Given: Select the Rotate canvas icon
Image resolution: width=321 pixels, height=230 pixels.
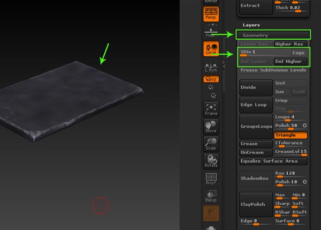Looking at the screenshot, I should [x=211, y=161].
